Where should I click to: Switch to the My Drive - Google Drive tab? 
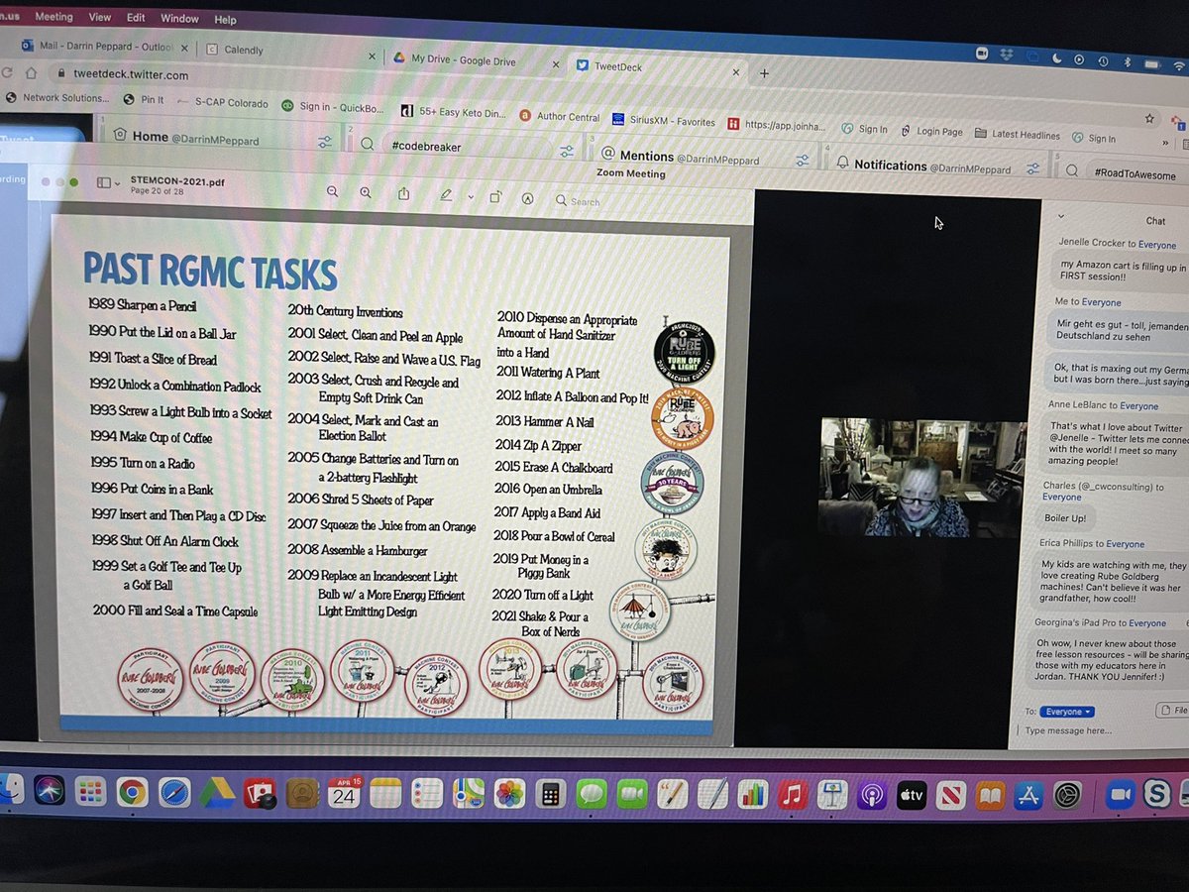[466, 59]
